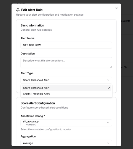Click the Alert Type dropdown chevron arrow
The width and height of the screenshot is (133, 149).
pos(108,80)
